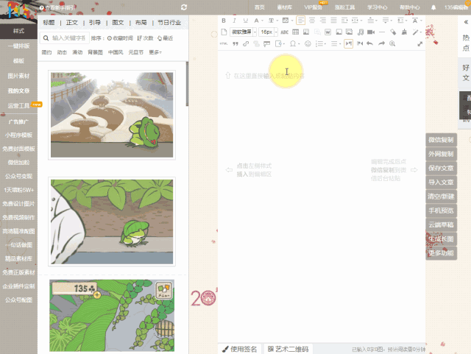Sort templates by 最近
Screen dimensions: 471x354
(166, 38)
